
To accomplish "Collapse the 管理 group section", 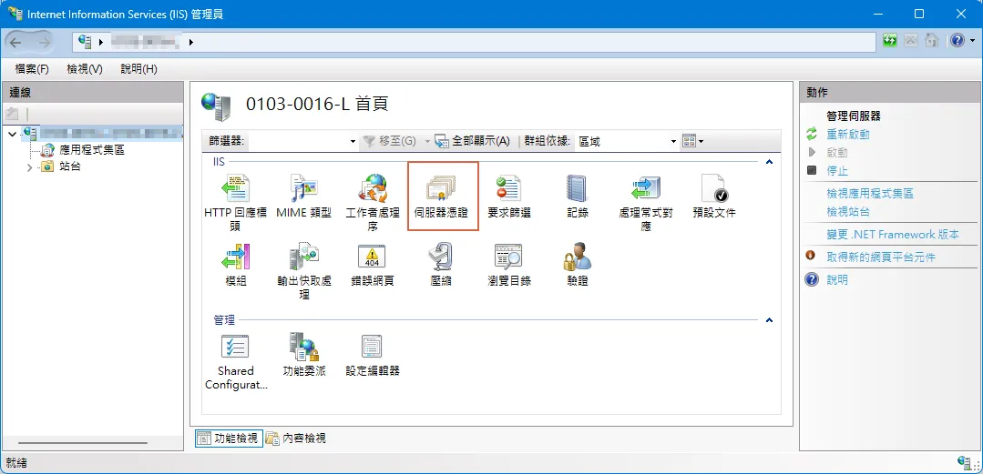I will coord(769,320).
